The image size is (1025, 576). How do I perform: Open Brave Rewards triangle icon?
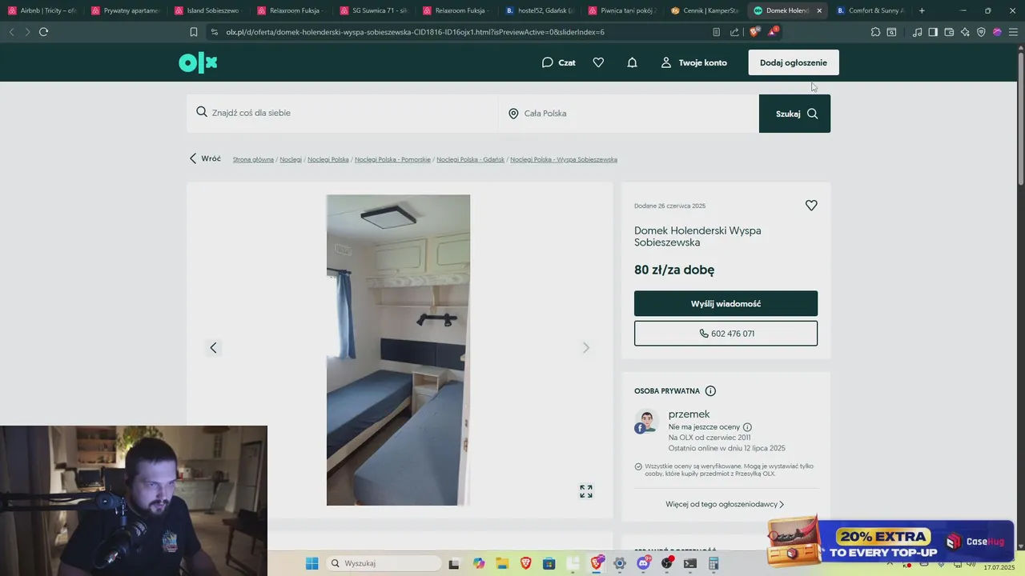pos(773,32)
